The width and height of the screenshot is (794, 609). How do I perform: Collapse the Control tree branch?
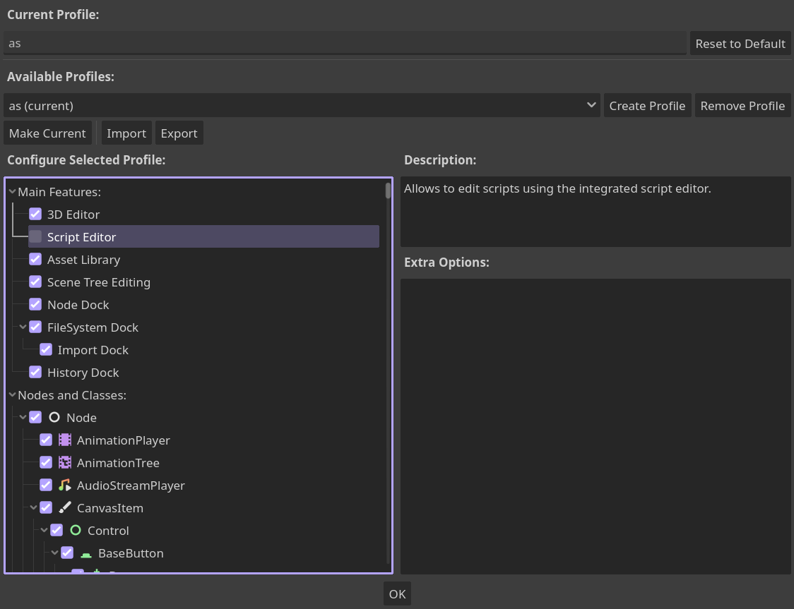pyautogui.click(x=44, y=530)
